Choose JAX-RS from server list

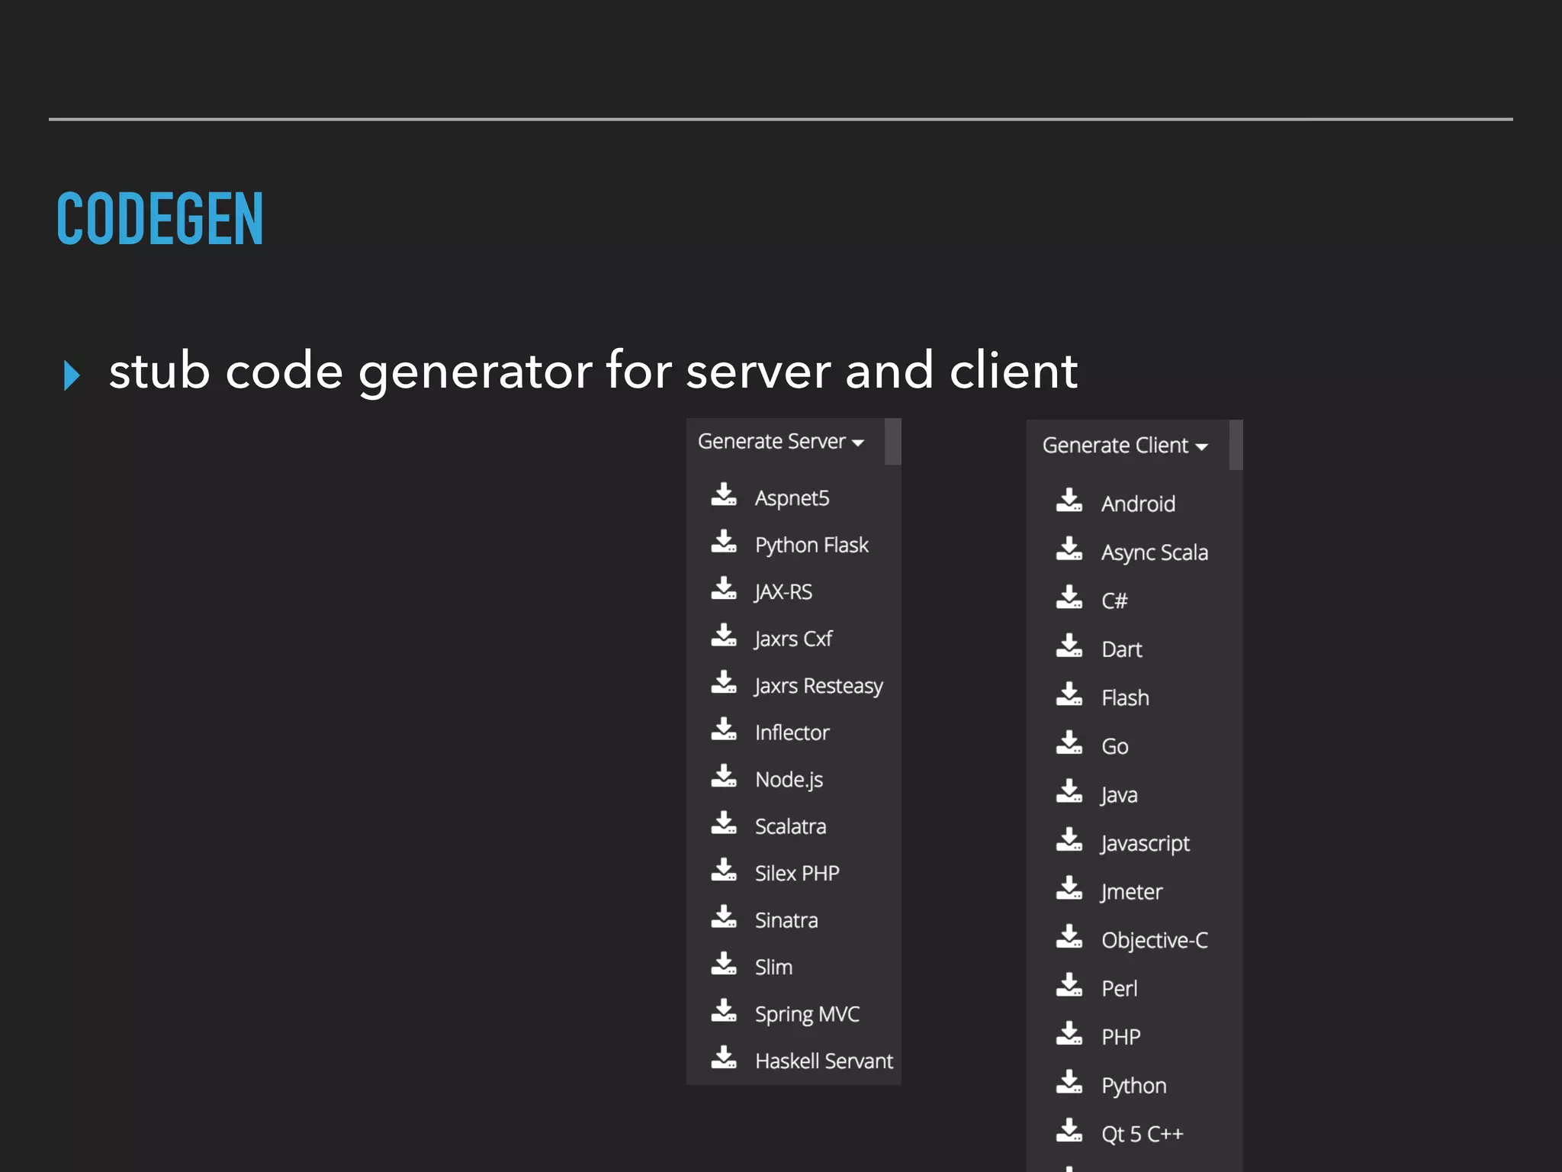(783, 592)
